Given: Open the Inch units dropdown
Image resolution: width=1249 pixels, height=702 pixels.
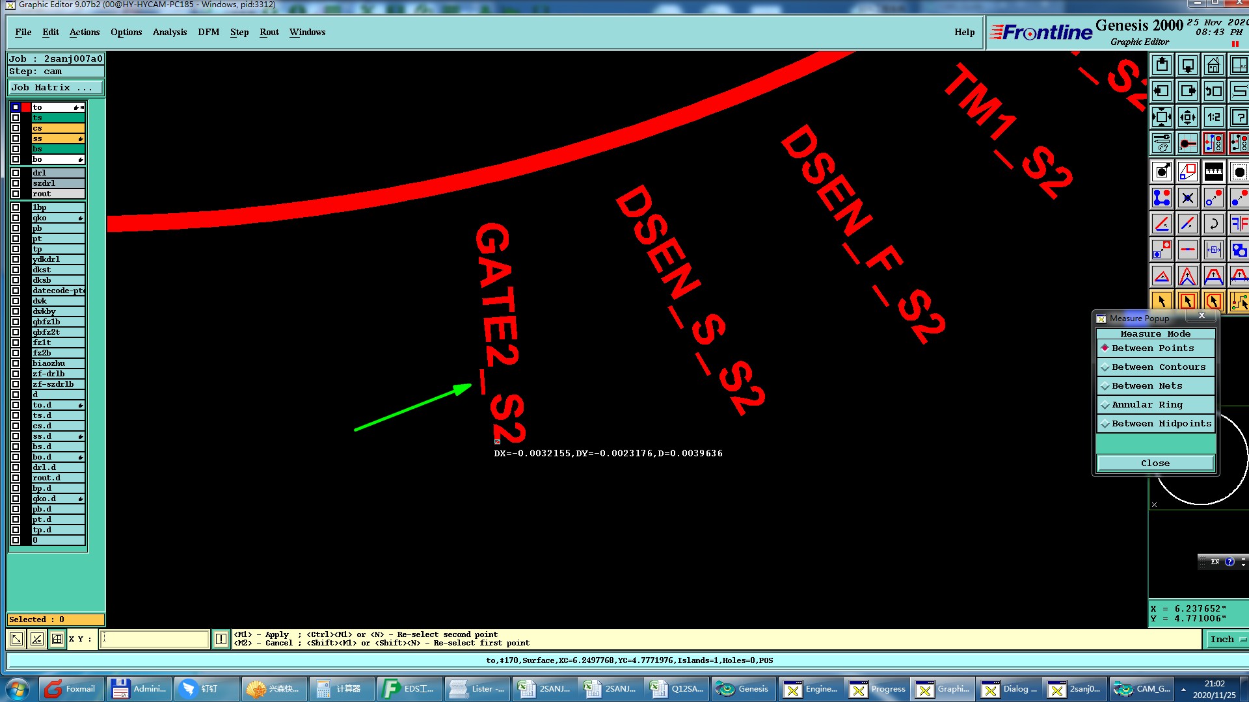Looking at the screenshot, I should (1227, 640).
